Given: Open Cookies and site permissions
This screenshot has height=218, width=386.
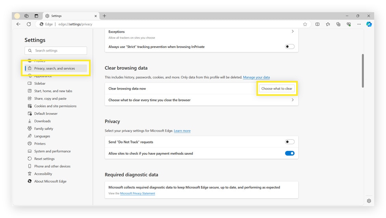Looking at the screenshot, I should [x=56, y=106].
